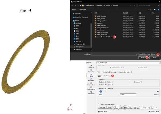Select Brick mesh radio button
Viewport: 161px width, 114px height.
click(138, 68)
